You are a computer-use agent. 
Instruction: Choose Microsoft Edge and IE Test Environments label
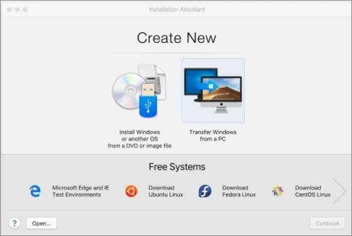point(81,191)
